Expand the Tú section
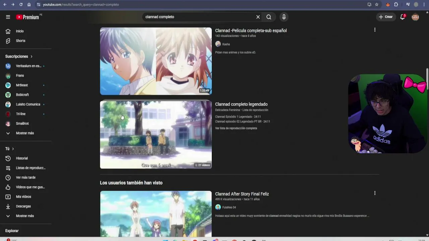This screenshot has width=429, height=241. pos(10,149)
